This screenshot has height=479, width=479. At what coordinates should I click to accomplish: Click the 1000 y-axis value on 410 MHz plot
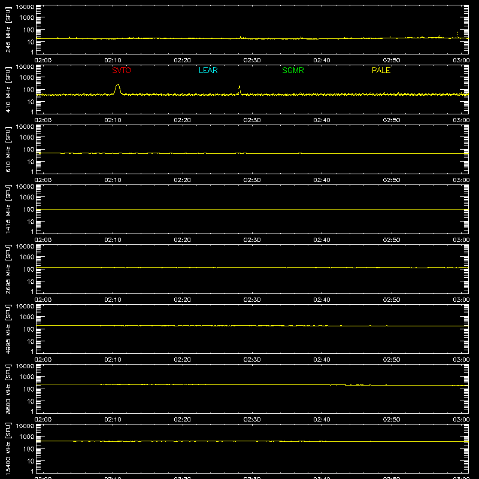27,78
